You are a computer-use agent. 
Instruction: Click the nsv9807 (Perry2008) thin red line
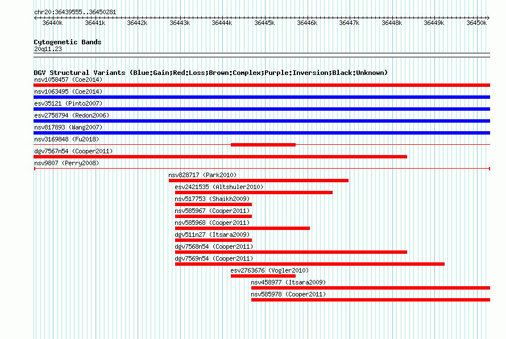pyautogui.click(x=262, y=169)
